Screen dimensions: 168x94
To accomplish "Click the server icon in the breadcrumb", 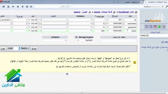I will pos(136,12).
